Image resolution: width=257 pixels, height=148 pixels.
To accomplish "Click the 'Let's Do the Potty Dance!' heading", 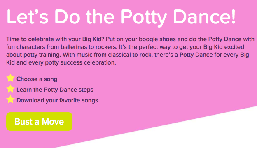I will click(121, 17).
